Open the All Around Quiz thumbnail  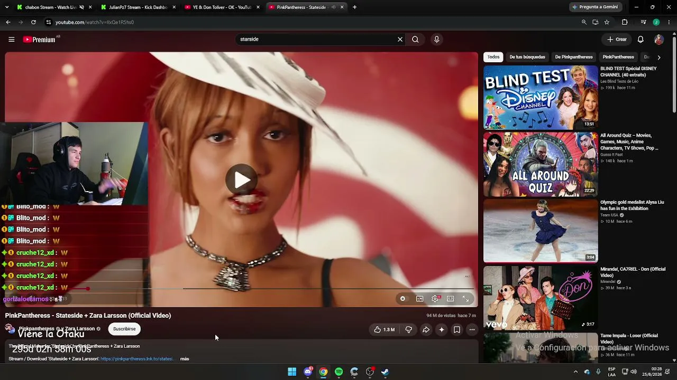click(x=541, y=164)
